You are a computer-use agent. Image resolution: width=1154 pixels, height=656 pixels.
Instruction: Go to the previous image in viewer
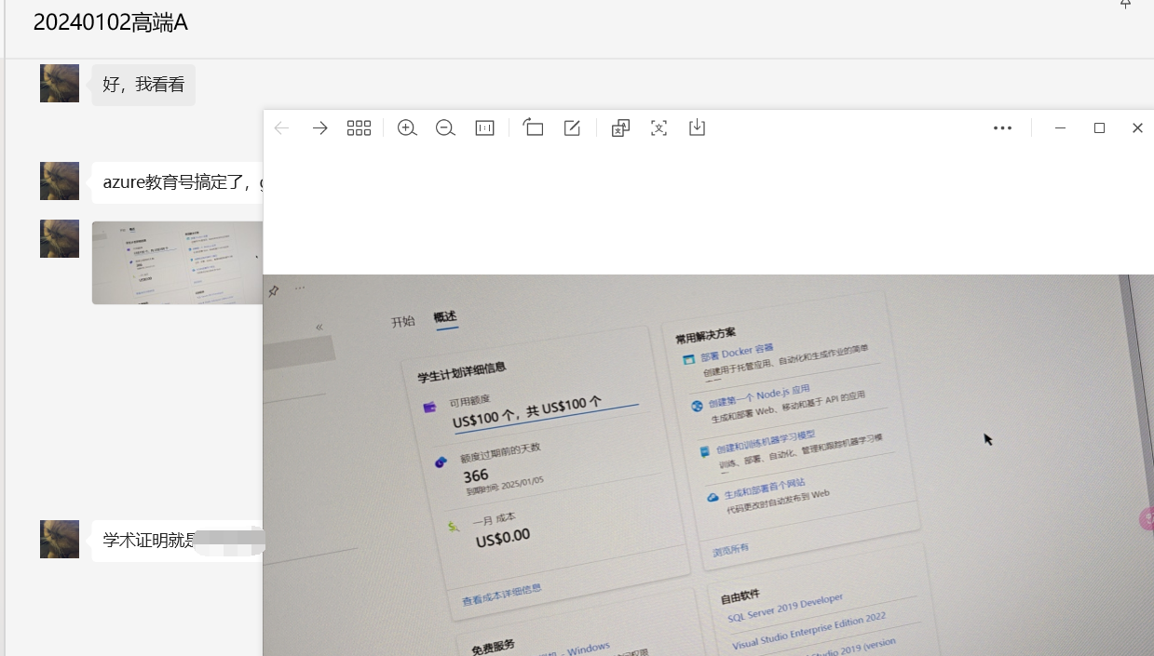coord(281,128)
